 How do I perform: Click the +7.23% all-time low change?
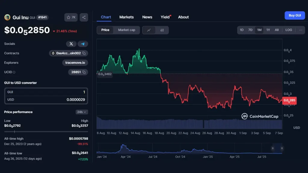pyautogui.click(x=83, y=159)
